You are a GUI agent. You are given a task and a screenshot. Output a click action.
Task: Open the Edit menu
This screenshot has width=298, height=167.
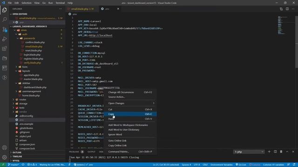[17, 3]
